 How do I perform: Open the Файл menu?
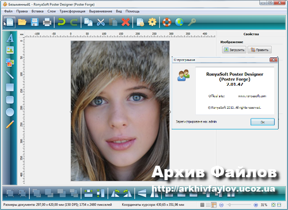coord(8,12)
